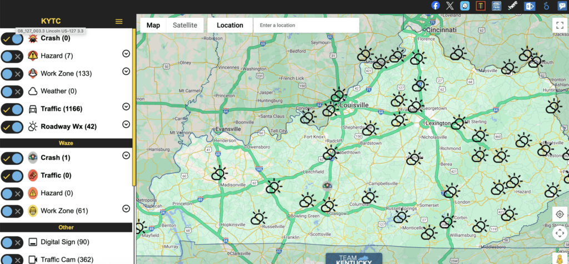Select the Map view tab
The image size is (569, 264).
(153, 25)
